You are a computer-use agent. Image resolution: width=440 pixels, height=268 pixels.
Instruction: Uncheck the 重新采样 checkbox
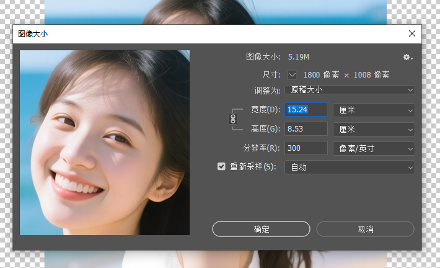(x=221, y=166)
